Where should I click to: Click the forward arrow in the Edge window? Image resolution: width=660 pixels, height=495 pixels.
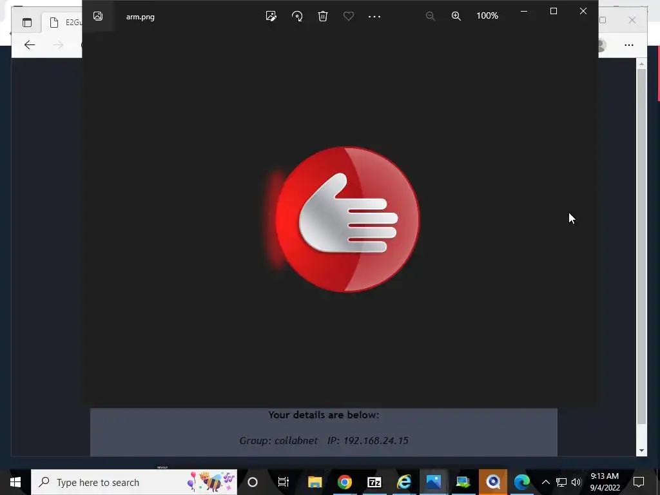58,44
